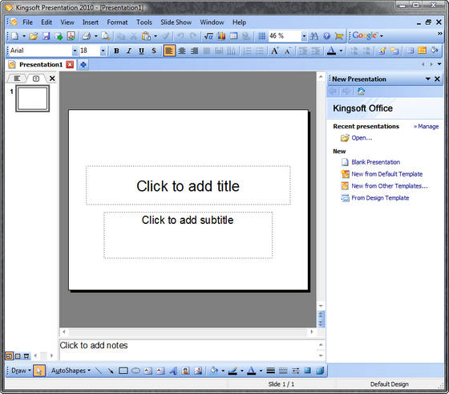Open the font size dropdown
Viewport: 449px width, 394px height.
point(103,51)
